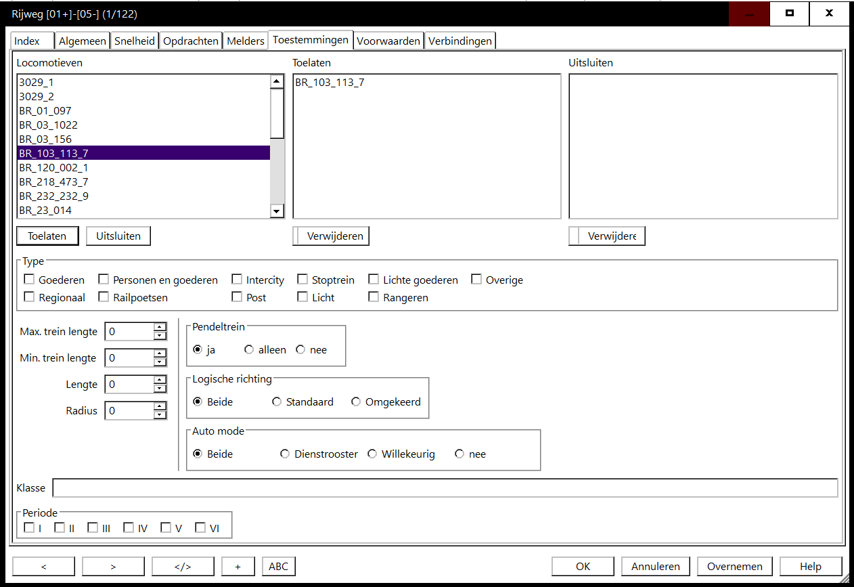The width and height of the screenshot is (854, 587).
Task: Click the '+' add button
Action: tap(238, 567)
